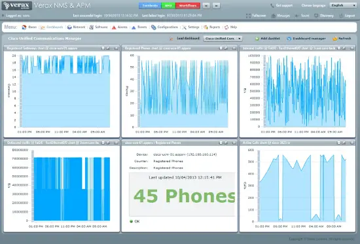
Task: Open Discovery from the header
Action: click(x=324, y=16)
